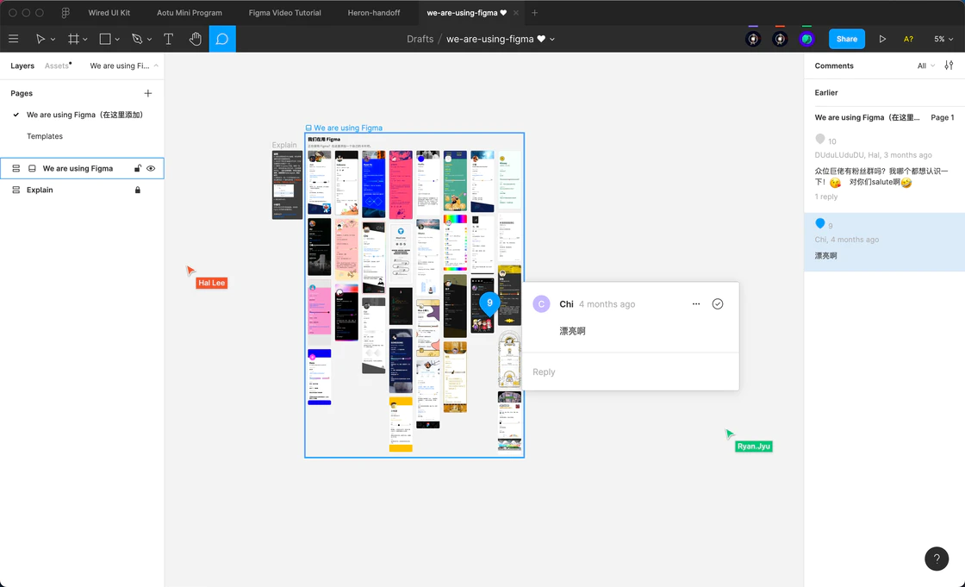Image resolution: width=965 pixels, height=587 pixels.
Task: Start presentation with the play icon
Action: pyautogui.click(x=882, y=39)
